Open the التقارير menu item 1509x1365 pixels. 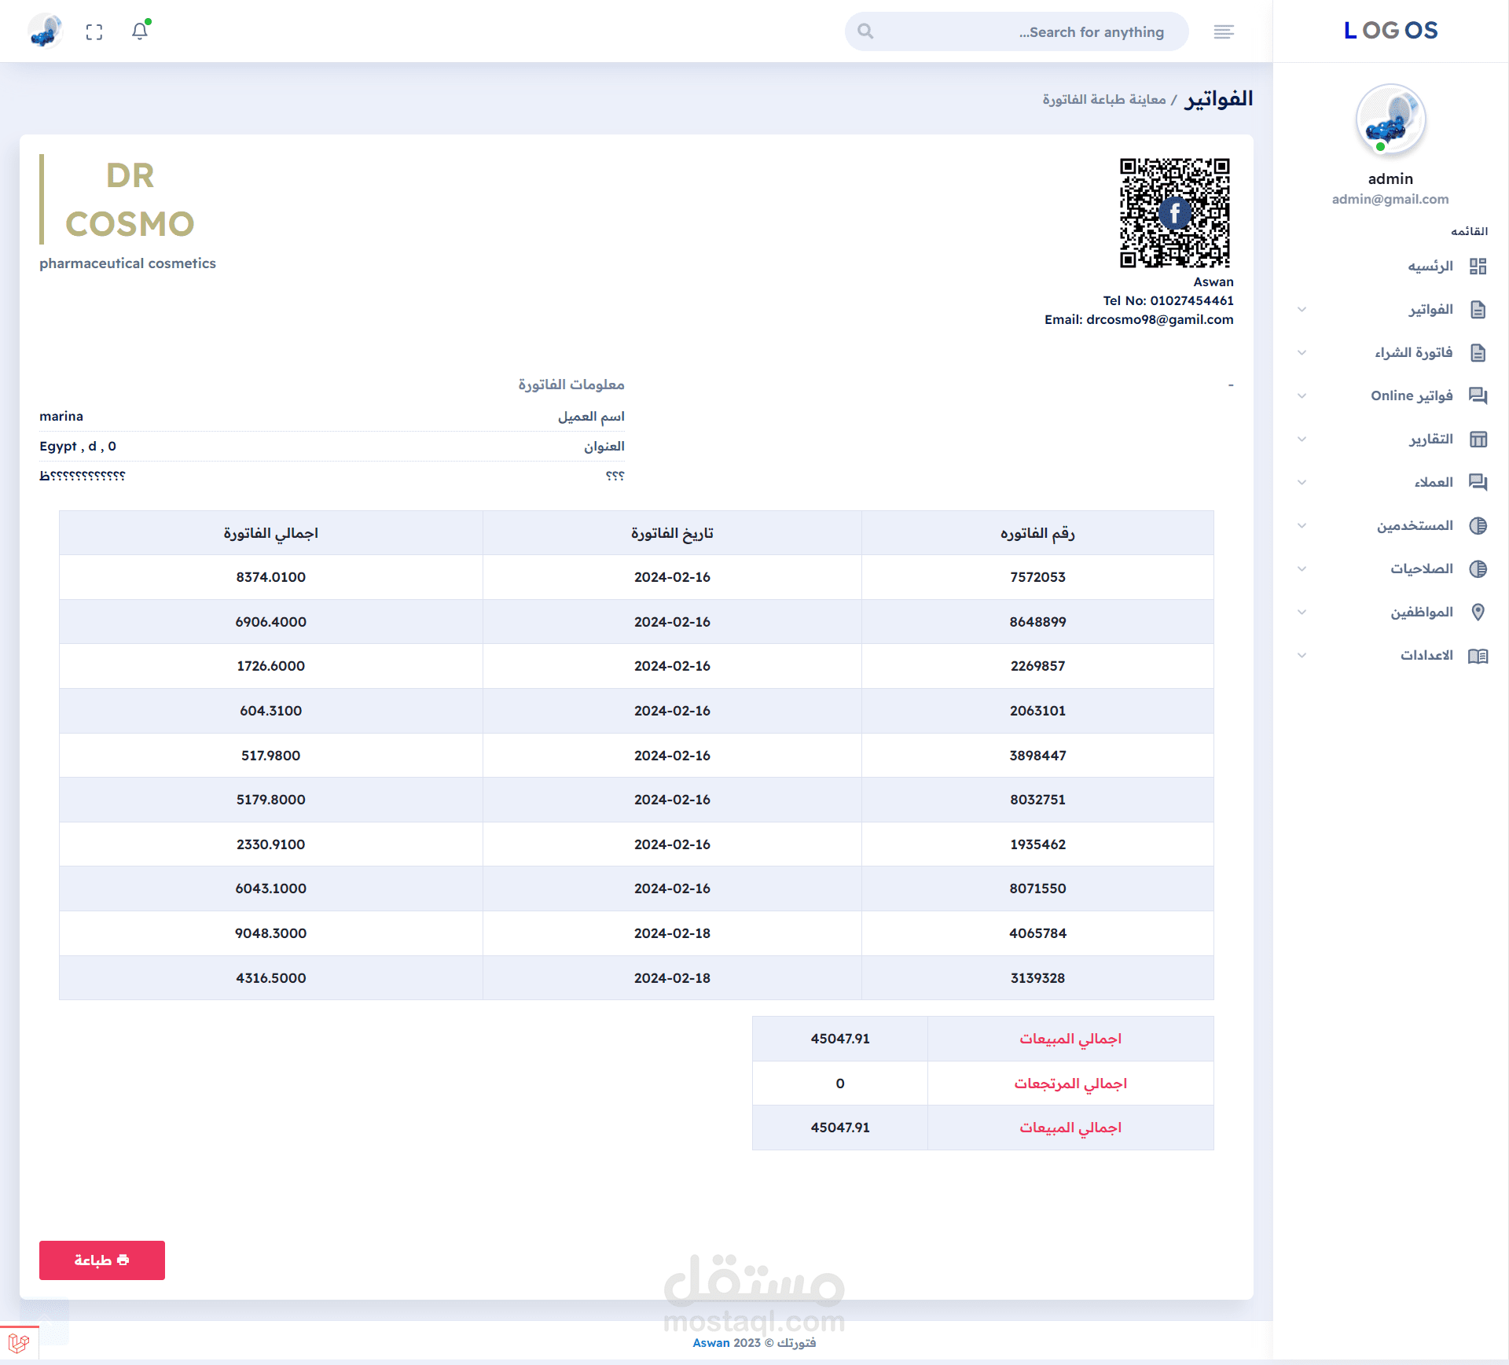(1430, 439)
